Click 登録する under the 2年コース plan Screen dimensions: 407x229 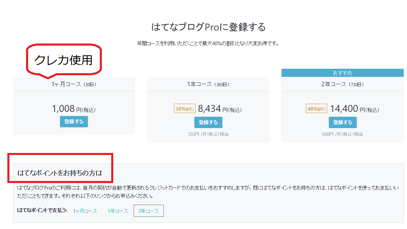tap(343, 122)
